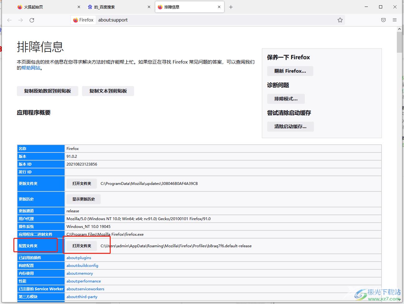Screen dimensions: 404x304
Task: Open the about:performance link
Action: (84, 281)
